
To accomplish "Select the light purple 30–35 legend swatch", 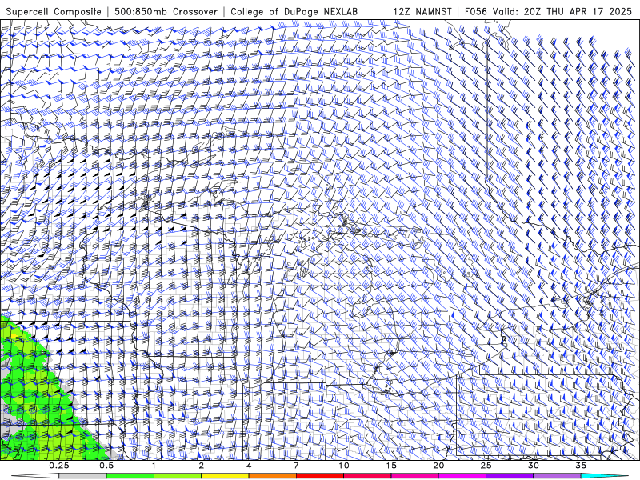I will (x=557, y=476).
